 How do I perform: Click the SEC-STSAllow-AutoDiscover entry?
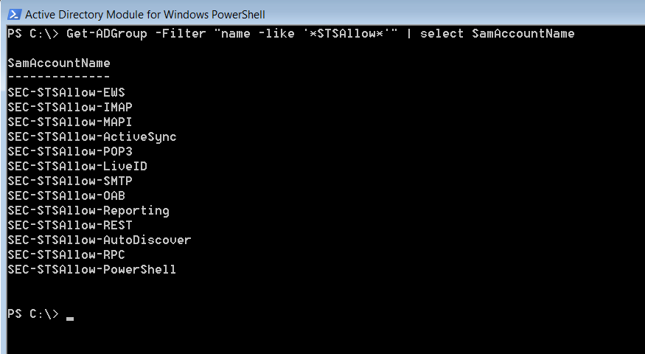tap(100, 240)
